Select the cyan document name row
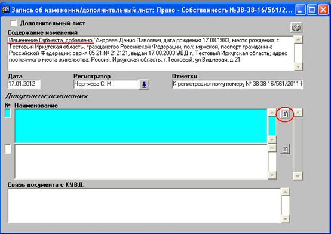331x234 pixels. click(x=141, y=126)
